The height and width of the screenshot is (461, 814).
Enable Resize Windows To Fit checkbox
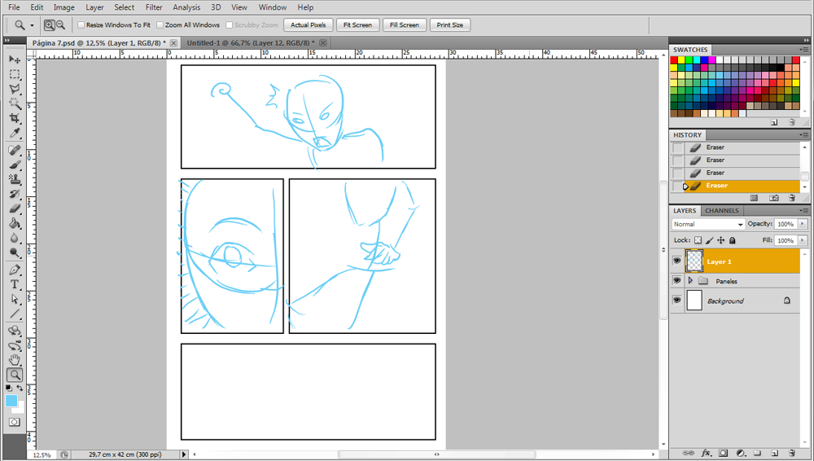[81, 25]
